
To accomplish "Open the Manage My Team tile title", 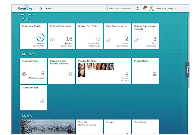I will (x=87, y=61).
